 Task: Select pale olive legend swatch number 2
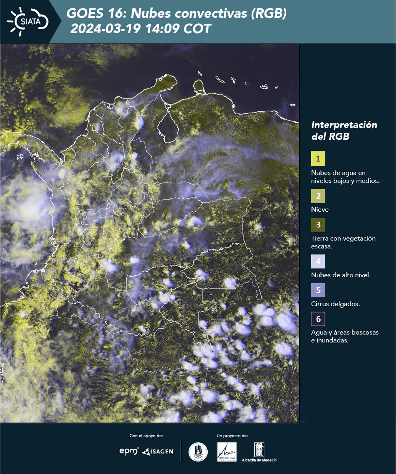coord(318,196)
